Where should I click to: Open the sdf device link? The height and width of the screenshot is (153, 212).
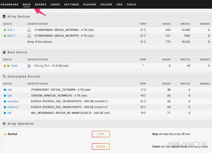[x=9, y=113]
